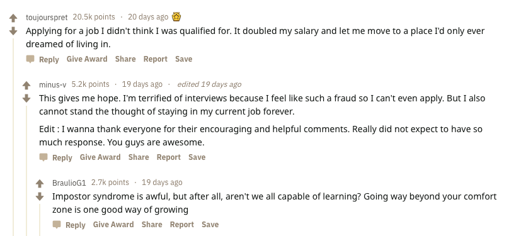The width and height of the screenshot is (521, 236).
Task: Open the '20 days ago' timestamp permalink
Action: [148, 16]
